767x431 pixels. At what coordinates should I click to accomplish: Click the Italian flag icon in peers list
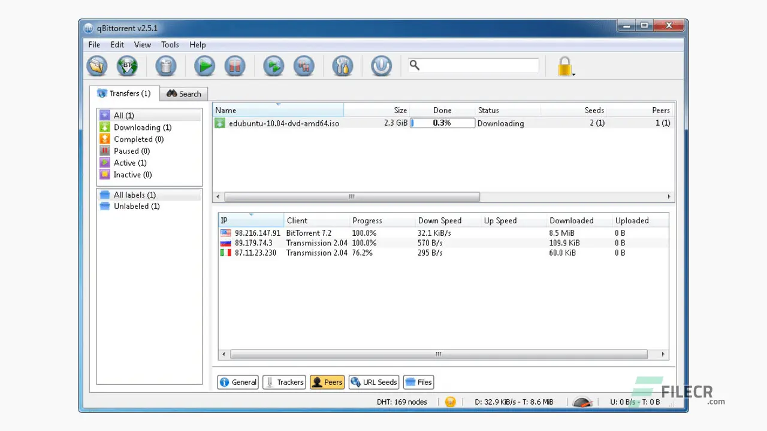226,253
